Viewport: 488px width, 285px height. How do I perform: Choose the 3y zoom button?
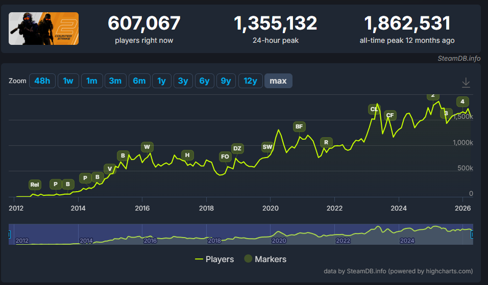183,81
